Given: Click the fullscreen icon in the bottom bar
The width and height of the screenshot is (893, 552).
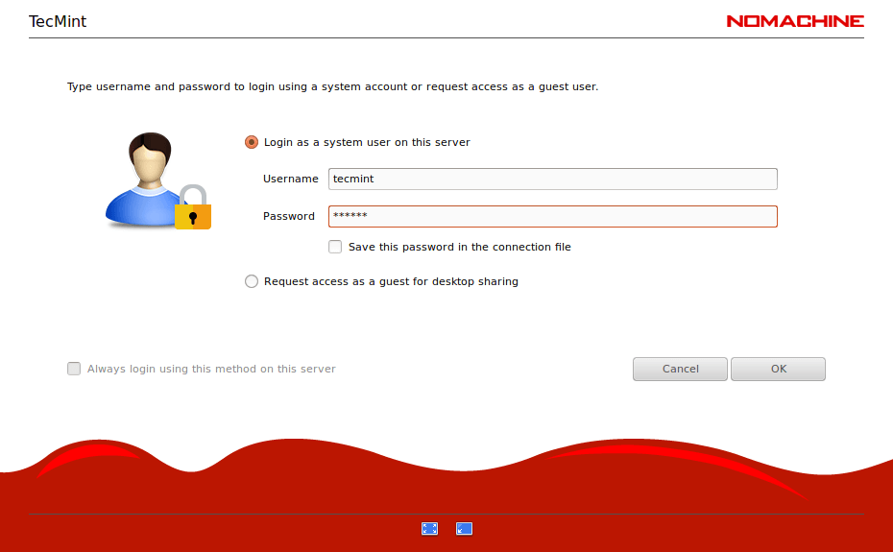Looking at the screenshot, I should tap(429, 529).
